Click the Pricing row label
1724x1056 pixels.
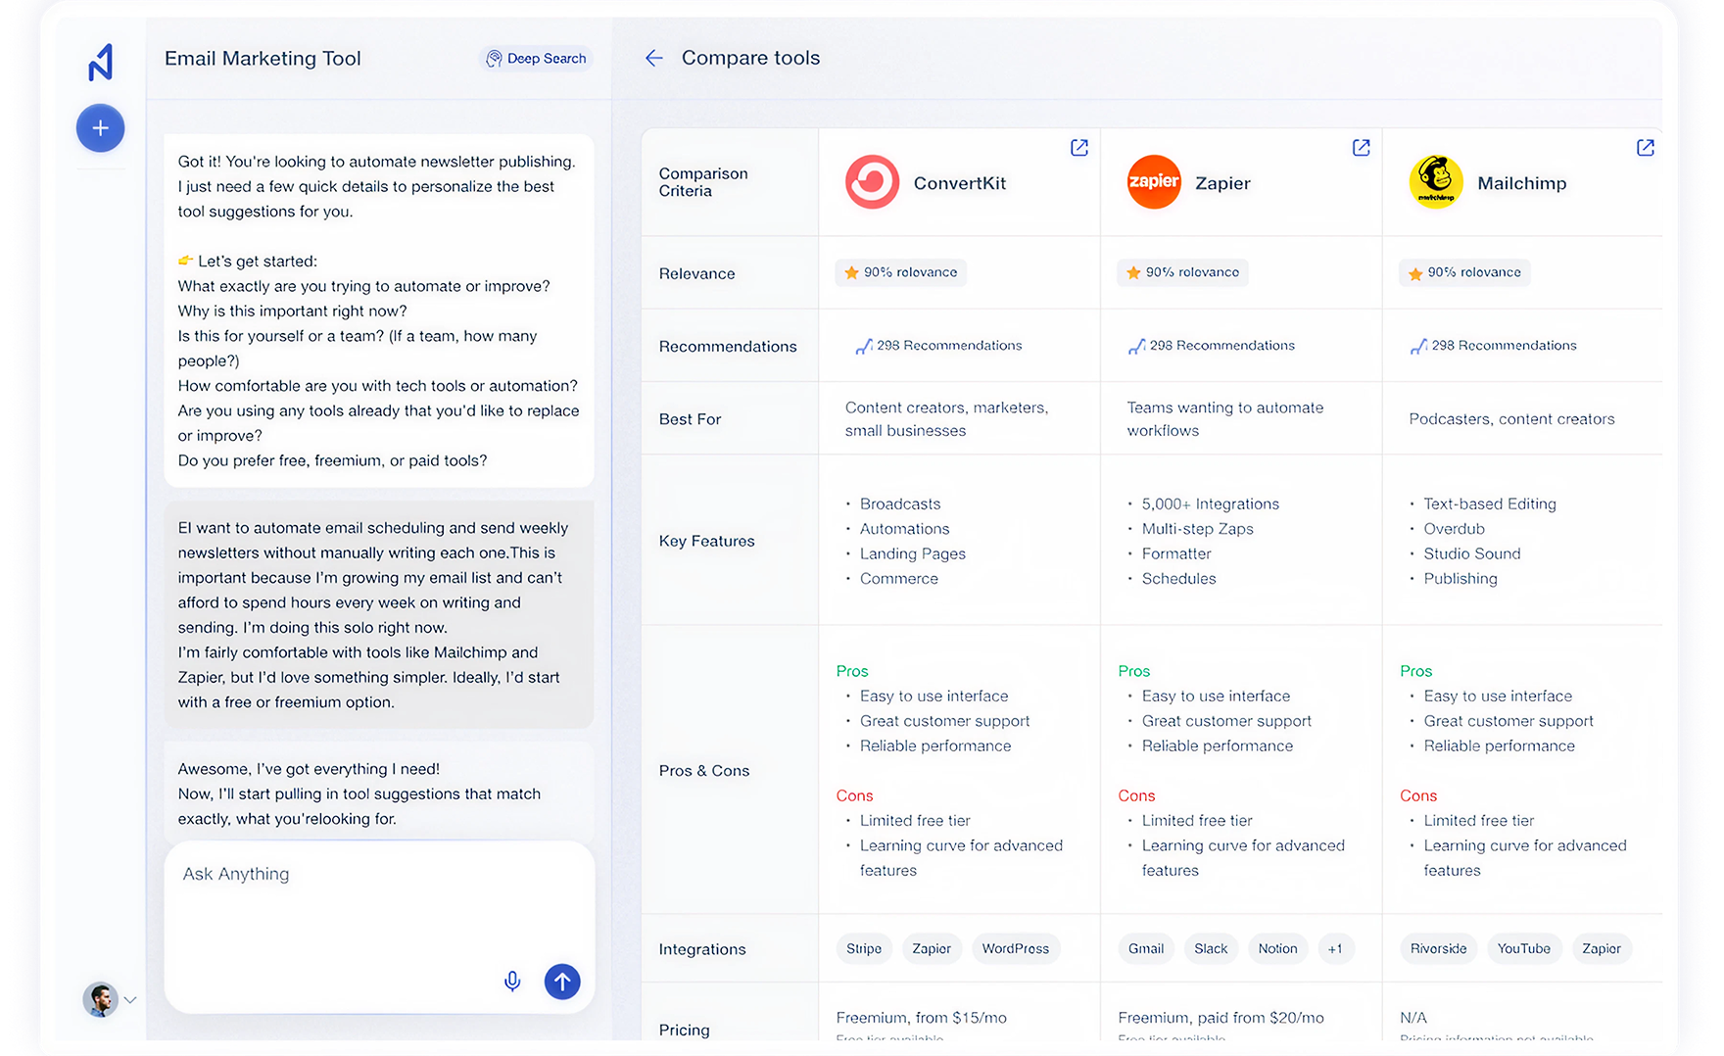click(684, 1030)
